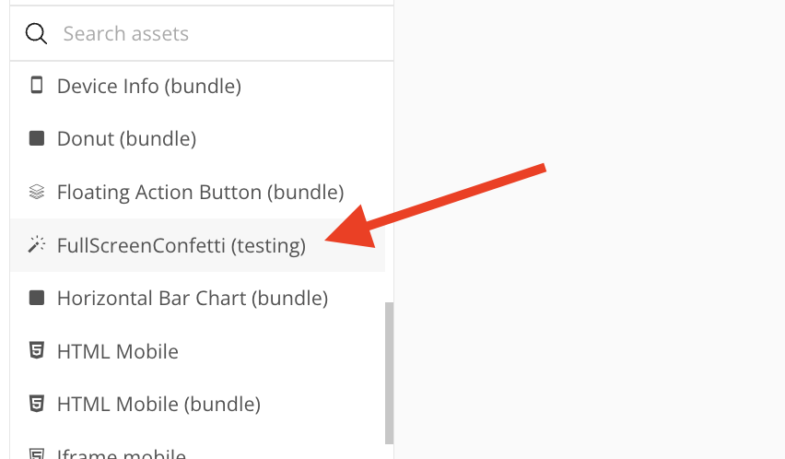Click the HTML5 icon beside HTML Mobile
Viewport: 785px width, 459px height.
[37, 350]
